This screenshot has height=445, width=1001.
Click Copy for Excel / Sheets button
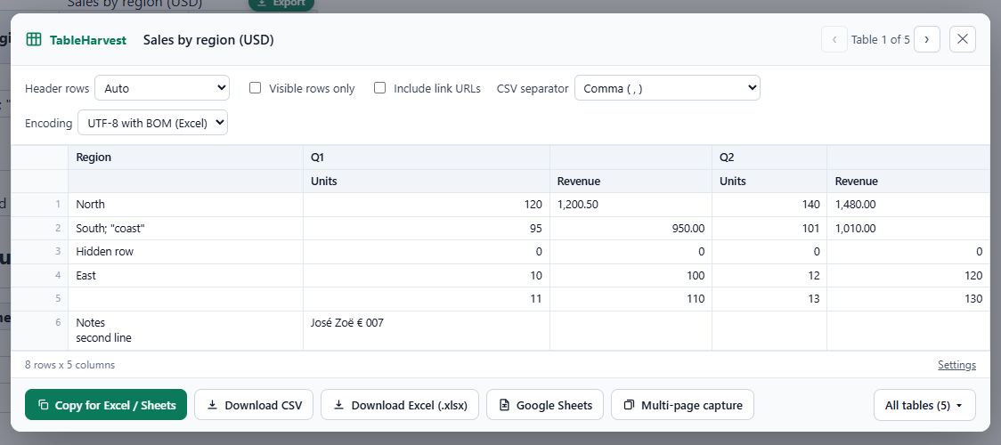(x=106, y=405)
